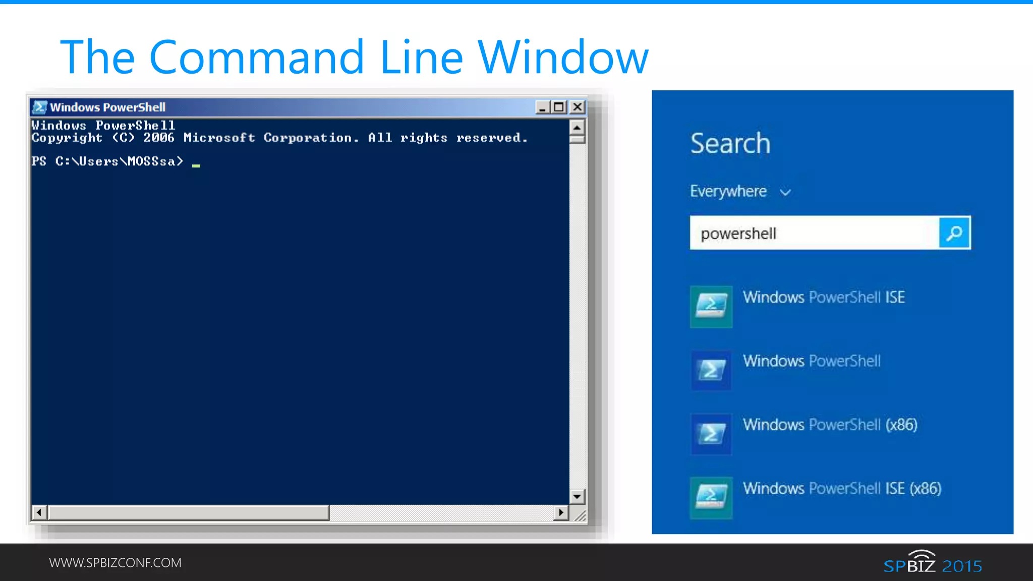The width and height of the screenshot is (1033, 581).
Task: Click the slide title The Command Line Window
Action: click(354, 57)
